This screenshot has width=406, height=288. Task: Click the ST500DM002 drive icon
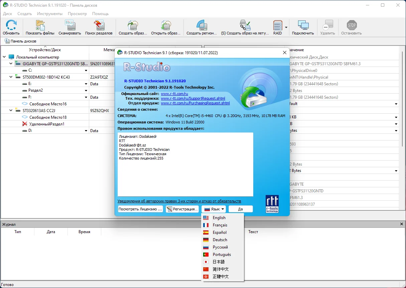(x=18, y=77)
